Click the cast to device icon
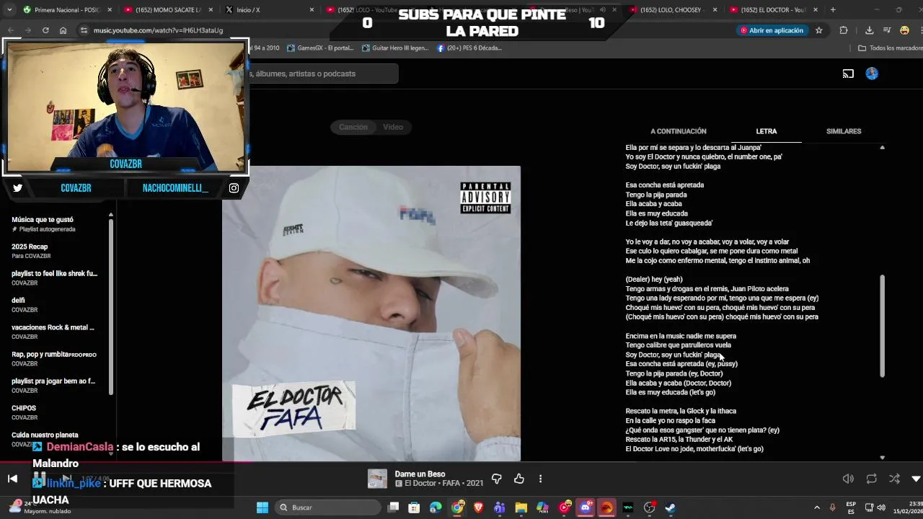The image size is (923, 519). point(848,74)
